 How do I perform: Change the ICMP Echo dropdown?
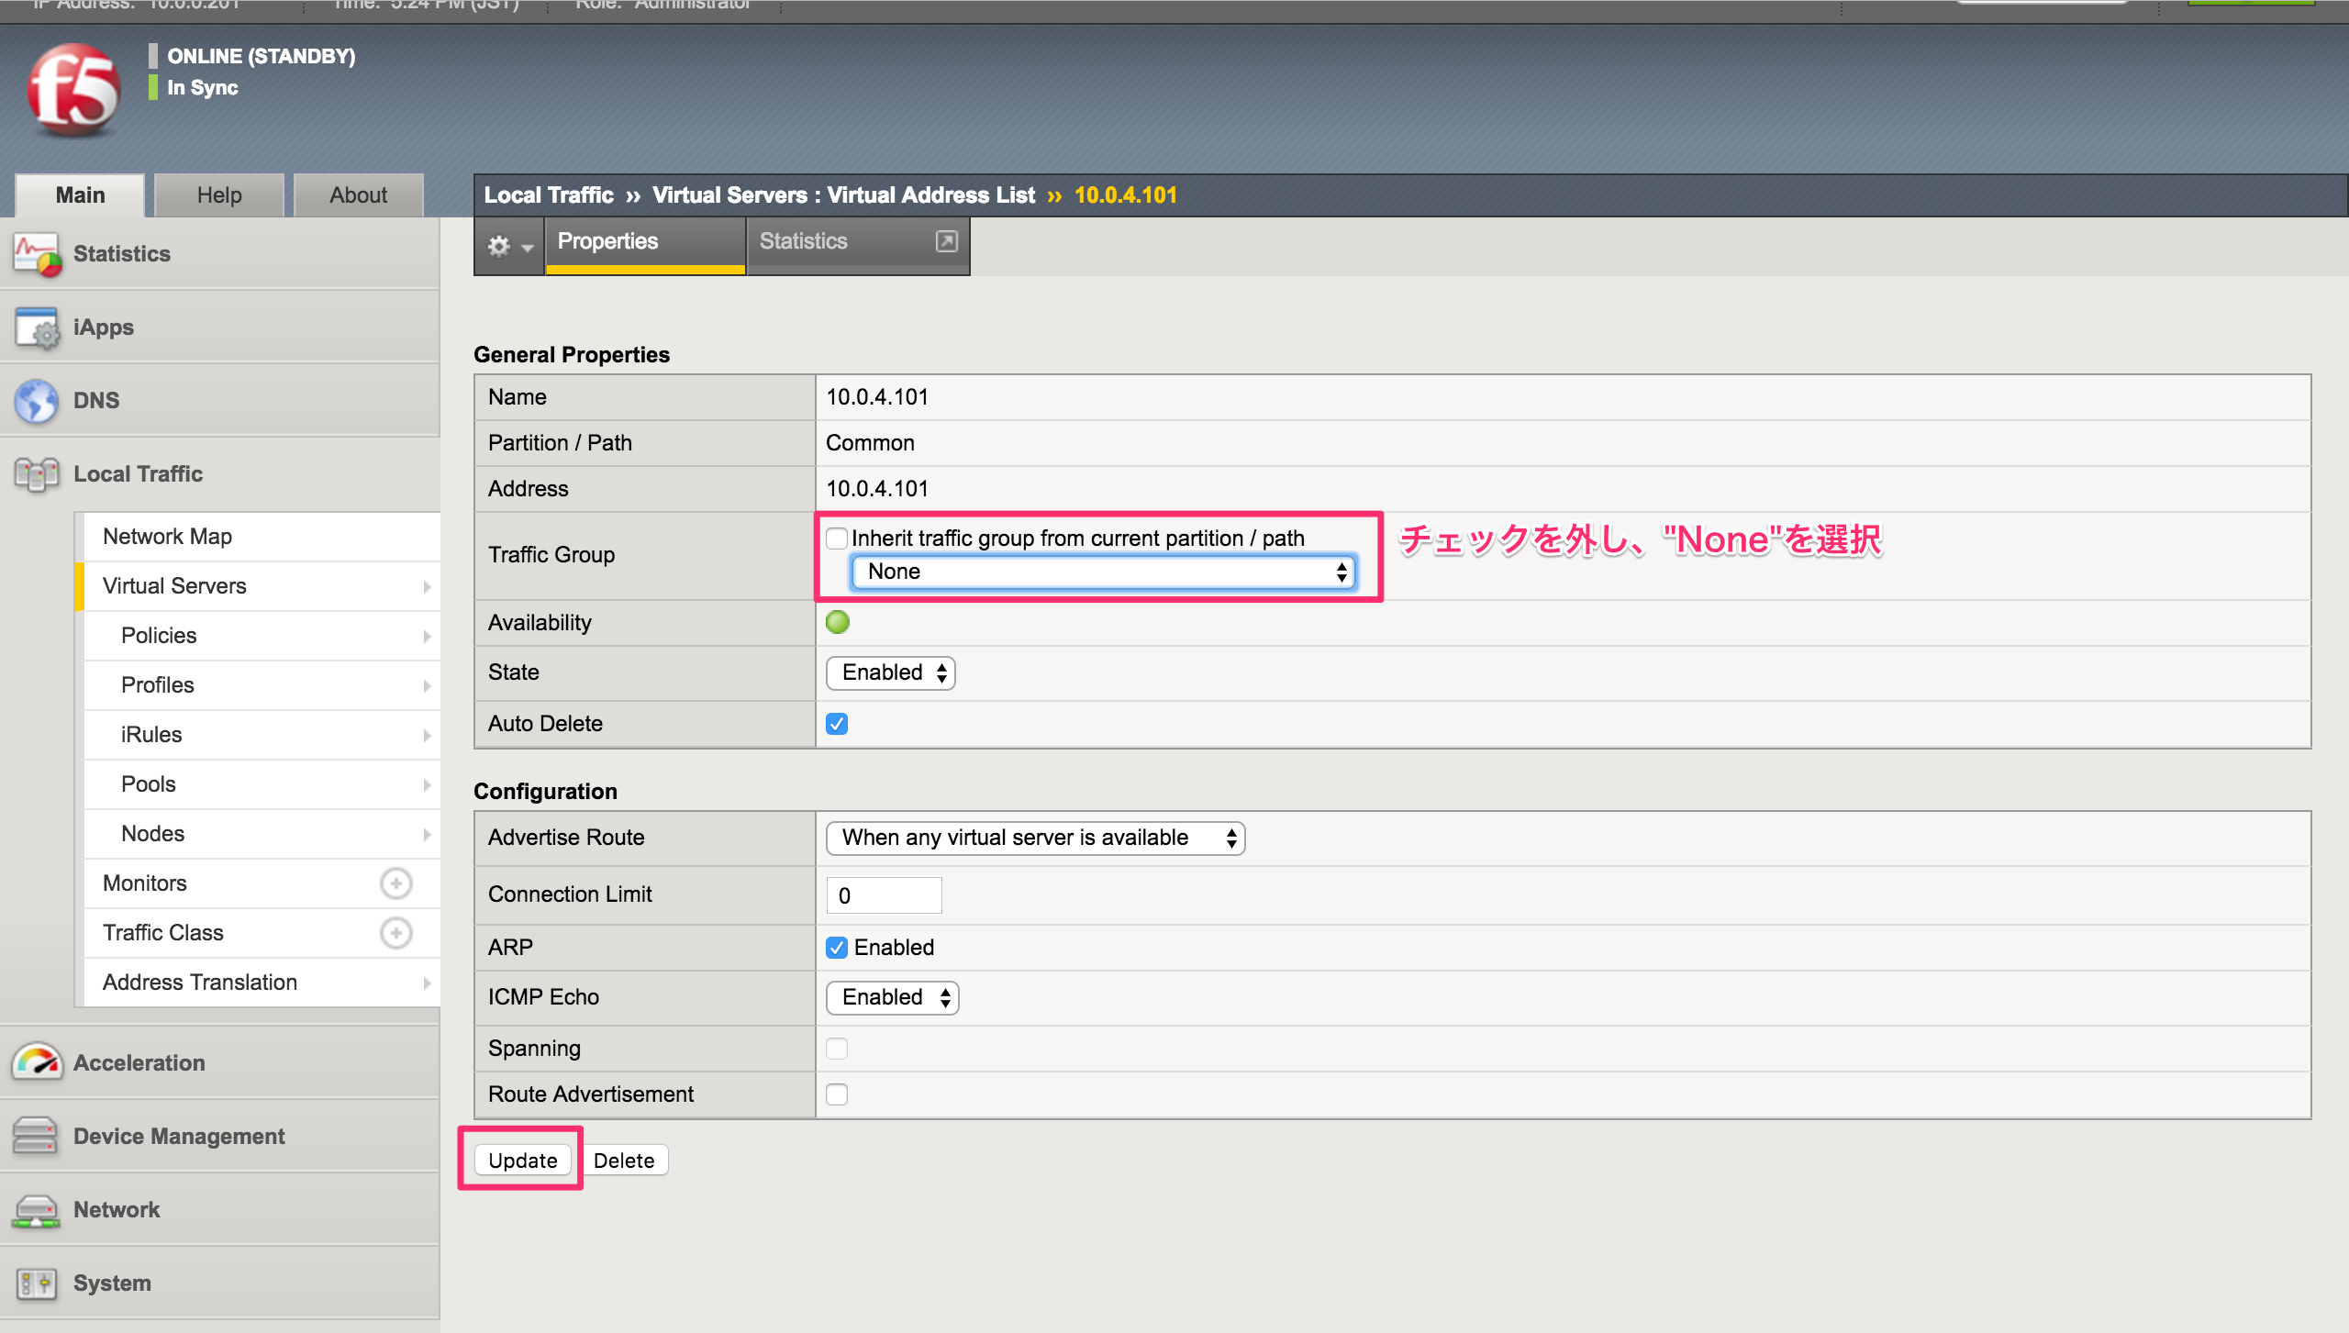pyautogui.click(x=891, y=997)
